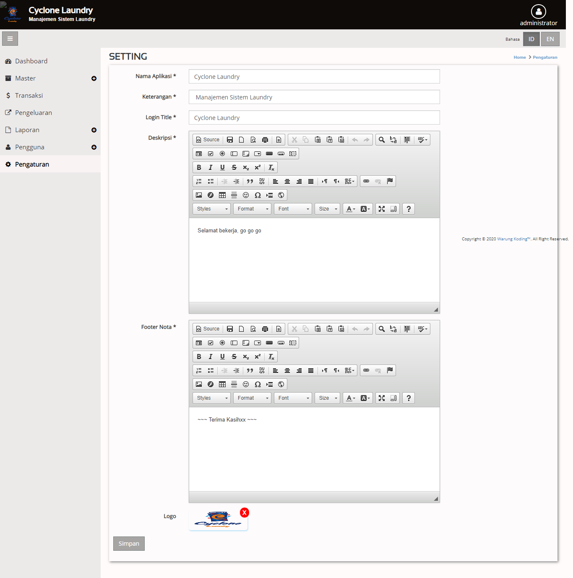This screenshot has width=573, height=578.
Task: Switch language to EN
Action: (x=550, y=39)
